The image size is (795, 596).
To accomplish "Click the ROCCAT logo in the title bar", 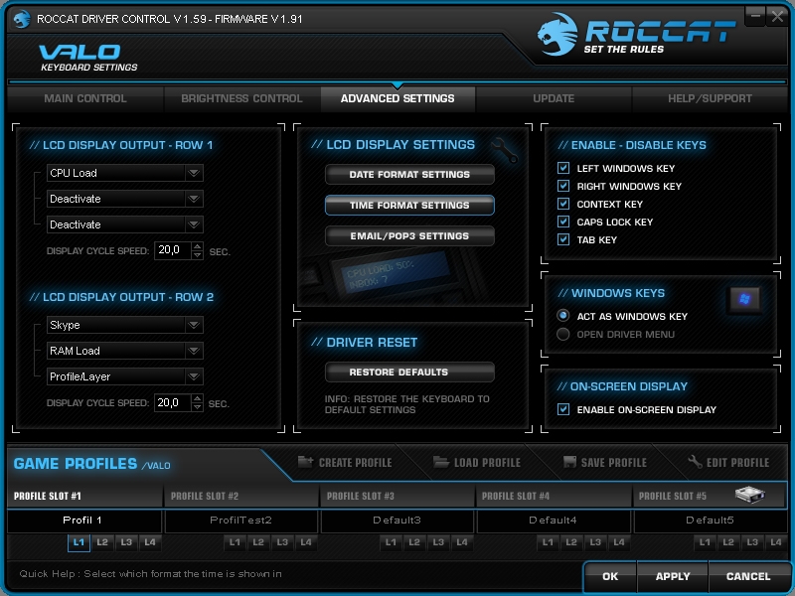I will [x=21, y=19].
